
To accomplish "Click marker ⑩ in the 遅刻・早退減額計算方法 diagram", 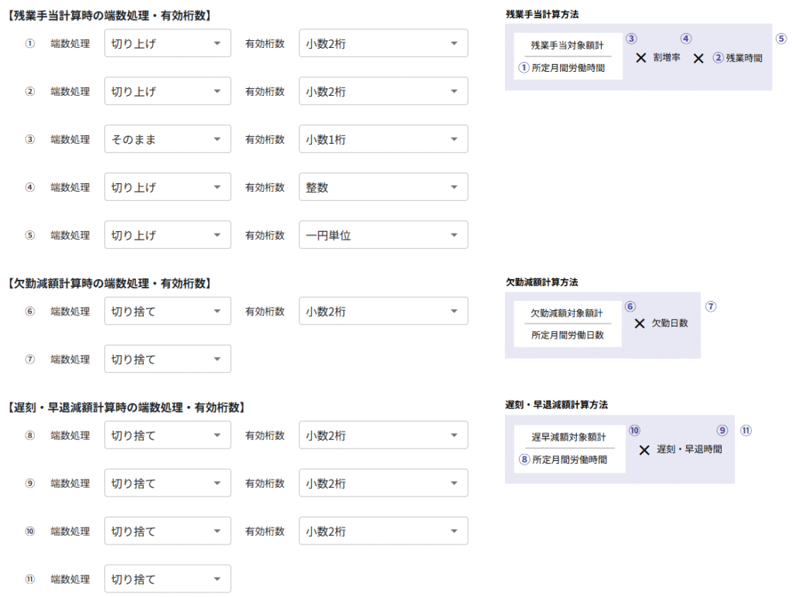I will point(634,431).
